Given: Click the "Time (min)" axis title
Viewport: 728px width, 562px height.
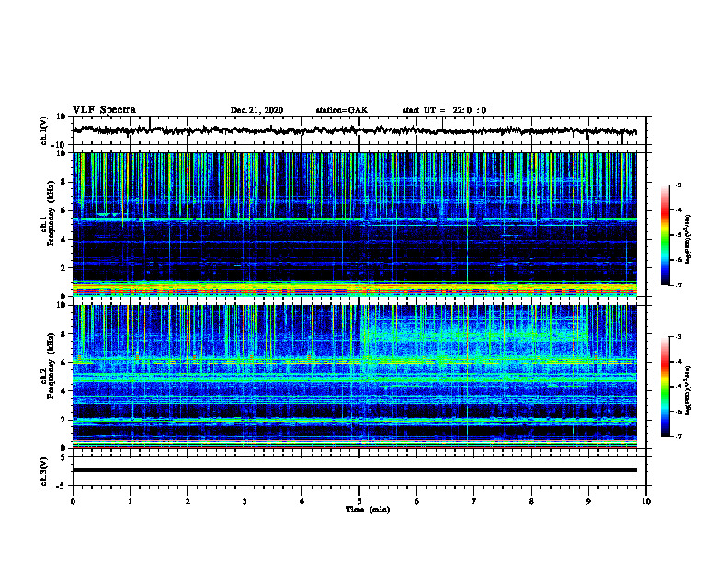Looking at the screenshot, I should [368, 510].
